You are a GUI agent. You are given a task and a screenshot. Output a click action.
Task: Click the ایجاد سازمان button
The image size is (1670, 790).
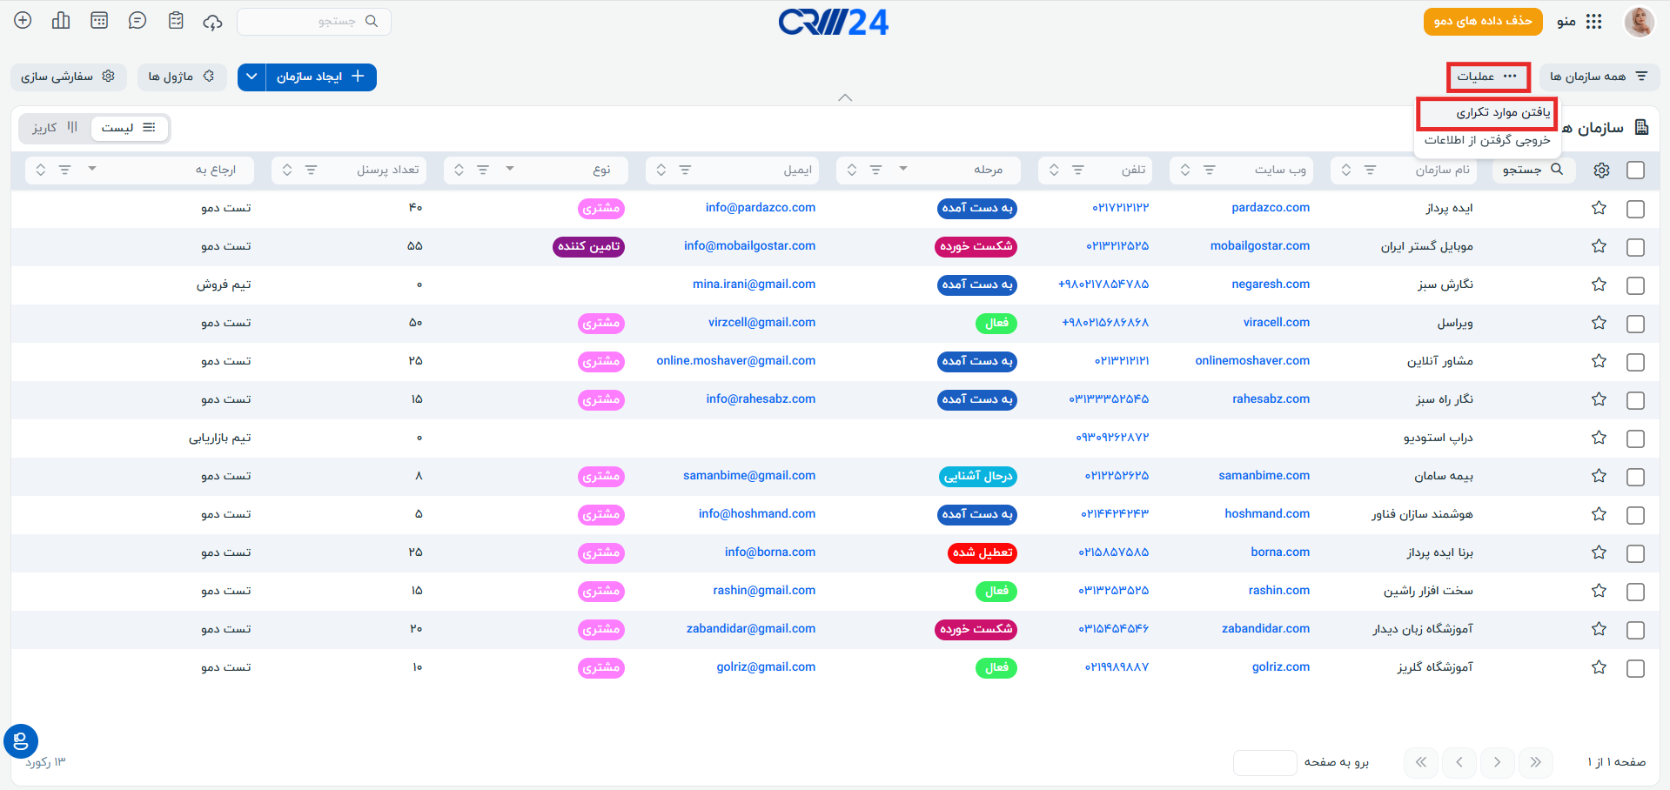(321, 77)
